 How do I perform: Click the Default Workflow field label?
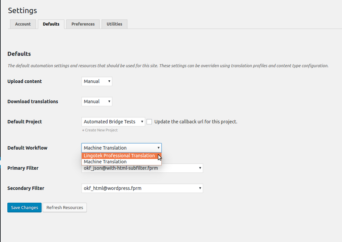27,148
